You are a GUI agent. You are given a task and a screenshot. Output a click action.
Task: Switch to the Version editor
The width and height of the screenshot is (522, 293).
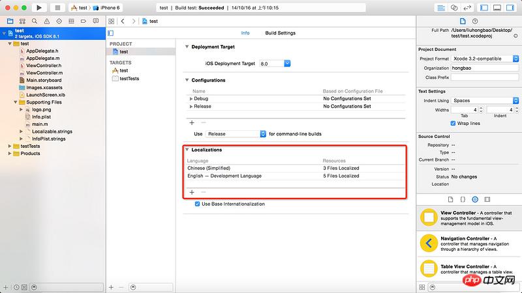467,8
